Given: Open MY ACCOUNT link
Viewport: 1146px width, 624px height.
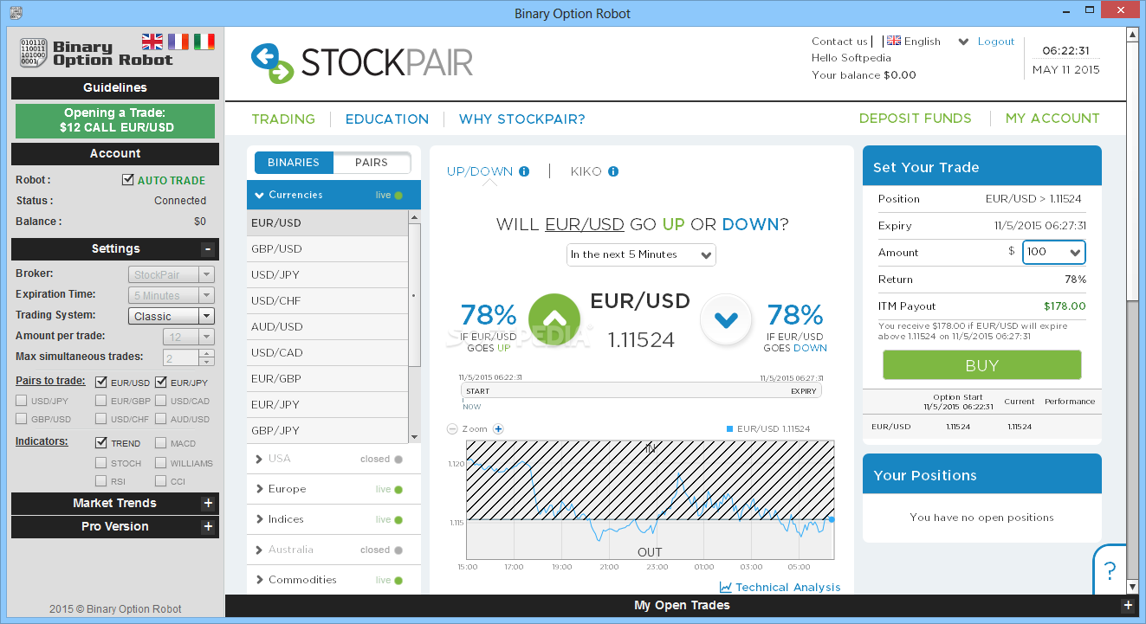Looking at the screenshot, I should click(1052, 119).
